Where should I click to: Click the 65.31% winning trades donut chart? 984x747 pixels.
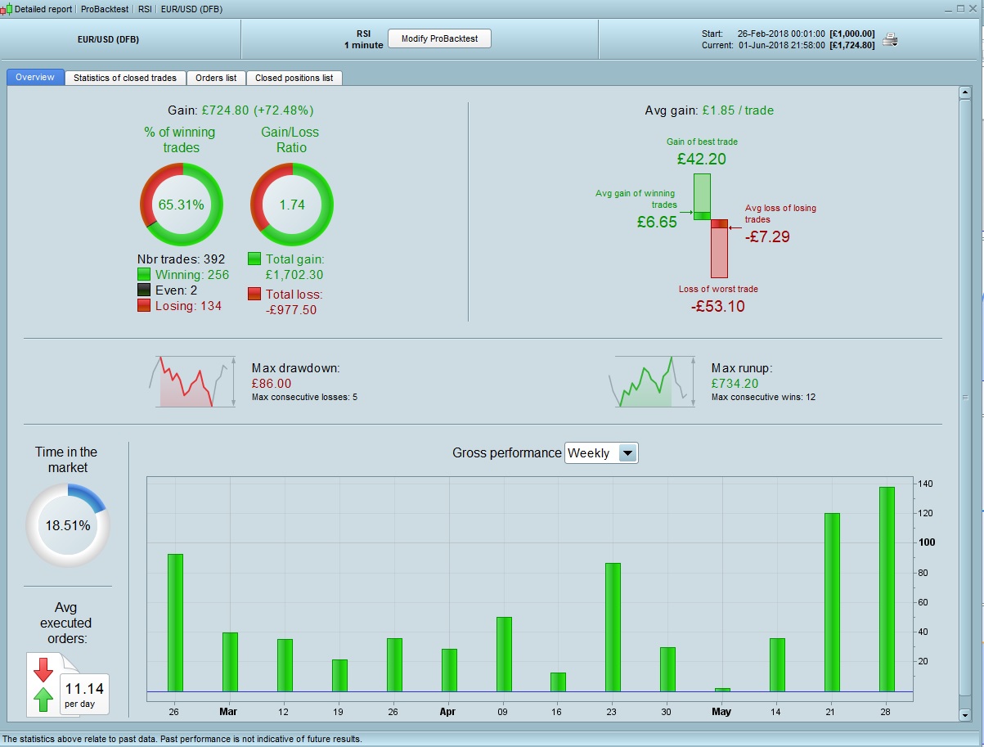pyautogui.click(x=181, y=205)
